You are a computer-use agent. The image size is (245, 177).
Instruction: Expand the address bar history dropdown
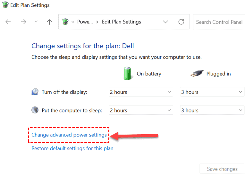(165, 22)
